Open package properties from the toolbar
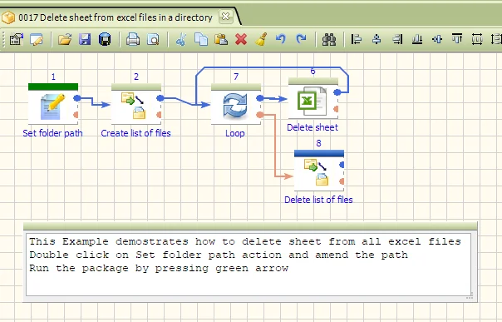502x322 pixels. click(x=17, y=39)
